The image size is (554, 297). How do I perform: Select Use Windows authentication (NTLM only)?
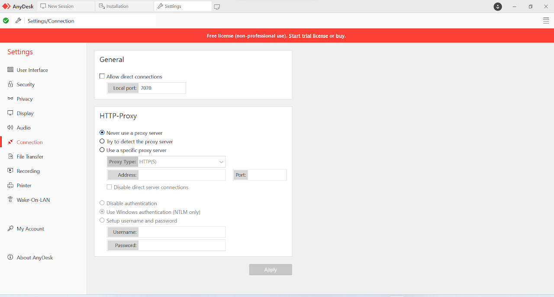coord(102,212)
